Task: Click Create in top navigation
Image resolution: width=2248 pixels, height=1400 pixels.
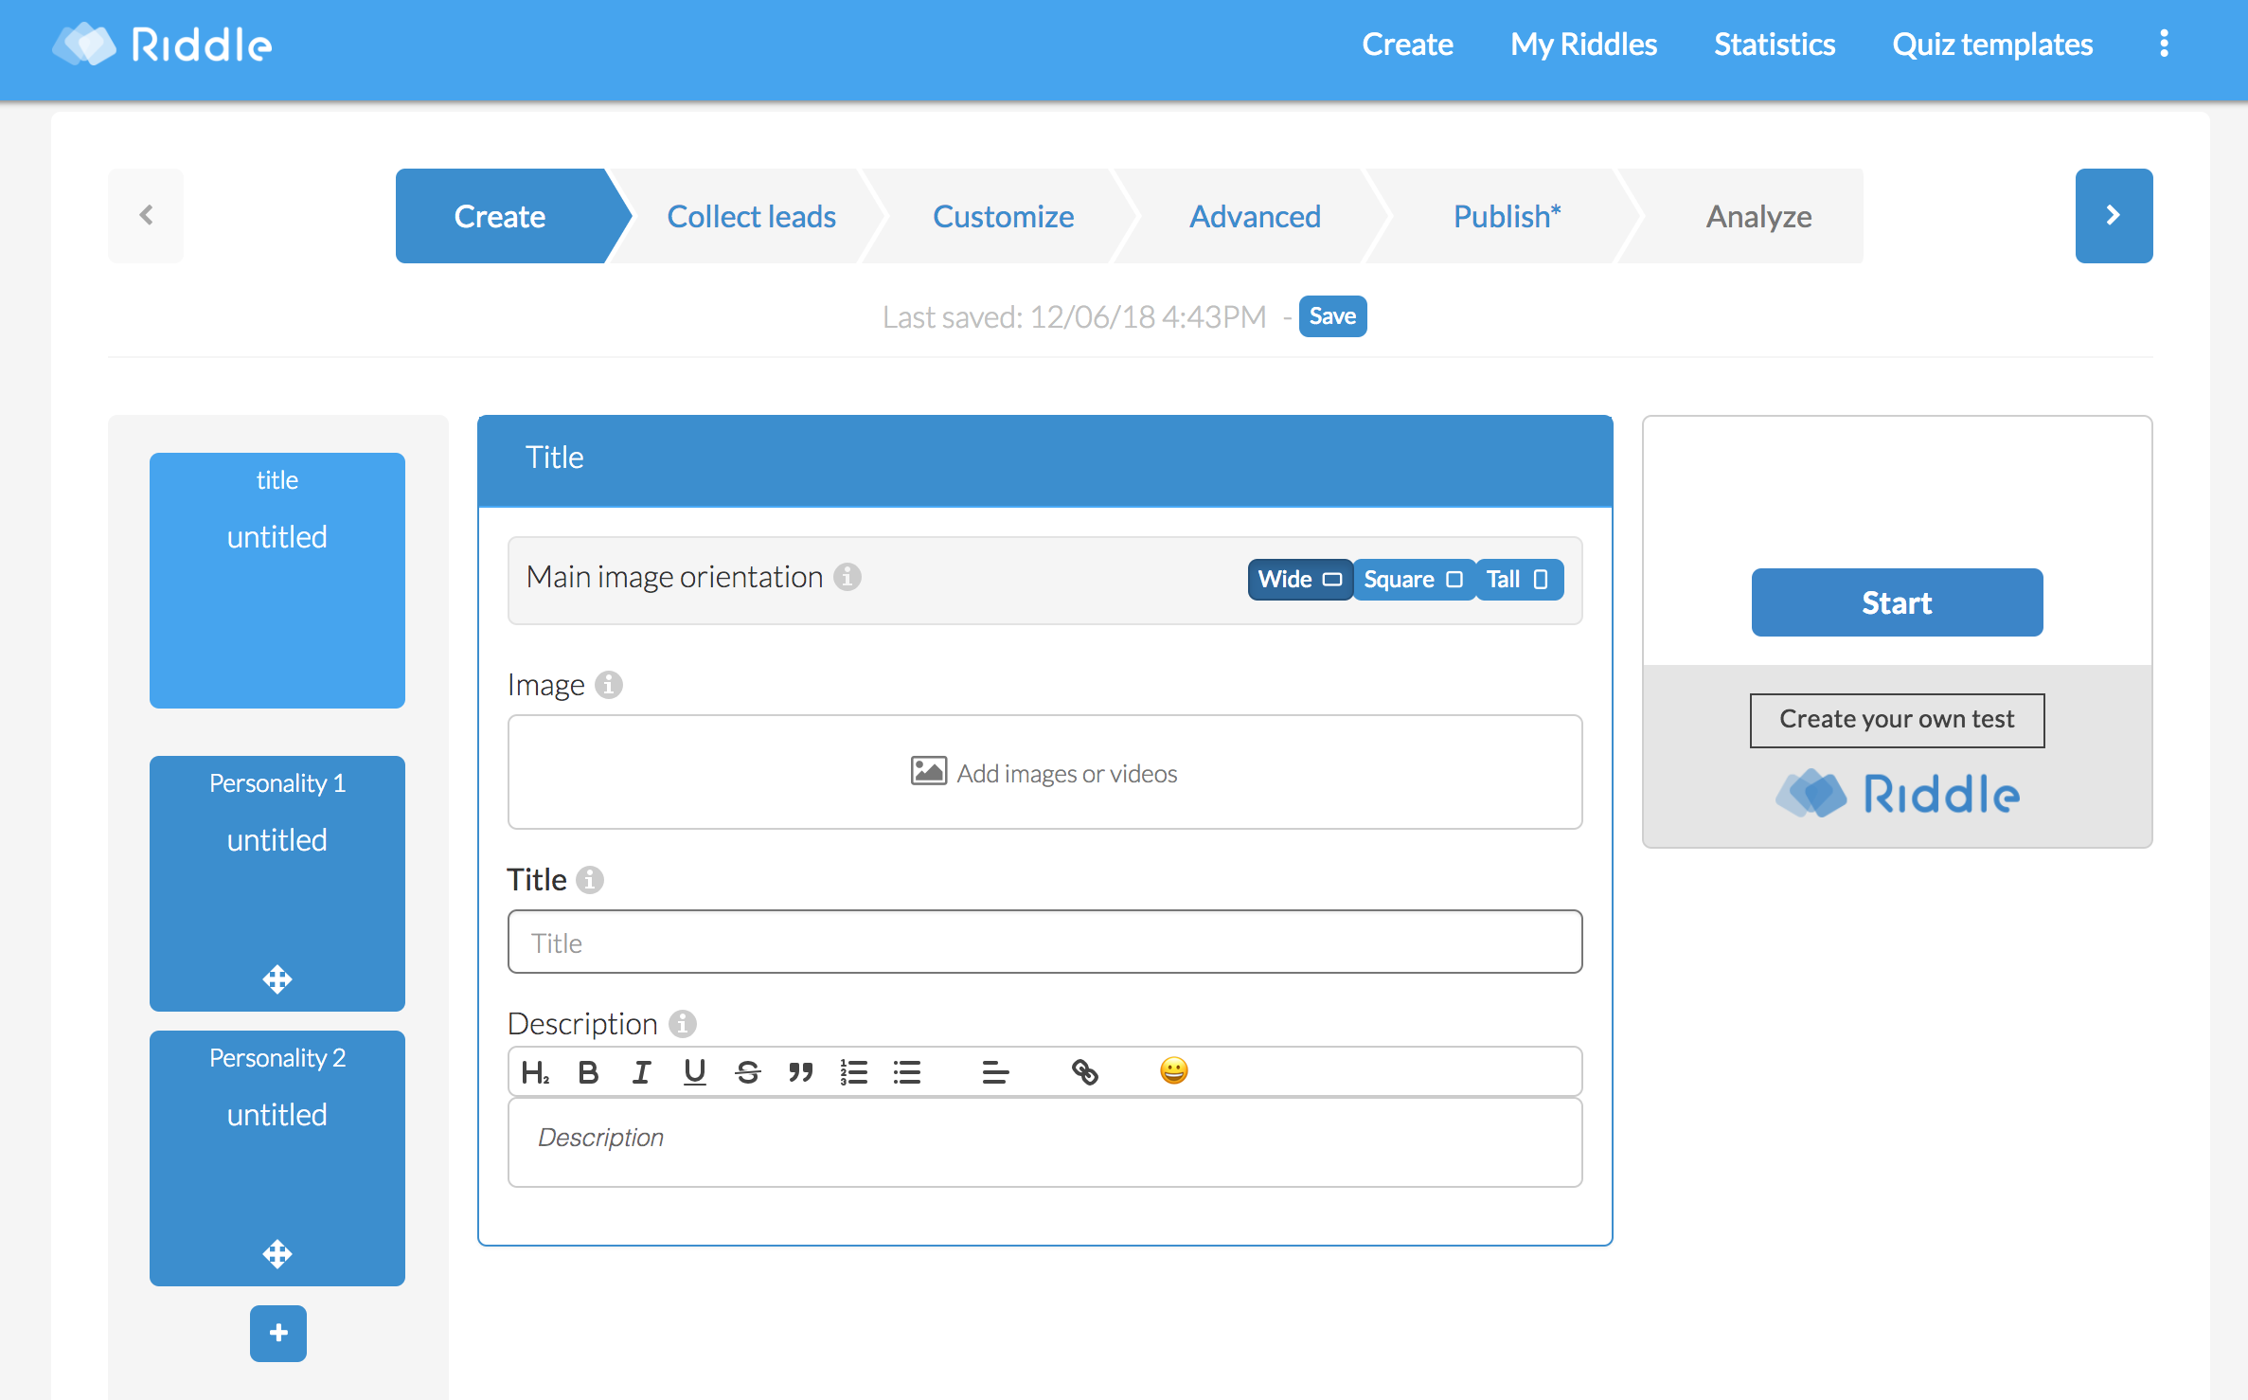Action: pos(1407,45)
